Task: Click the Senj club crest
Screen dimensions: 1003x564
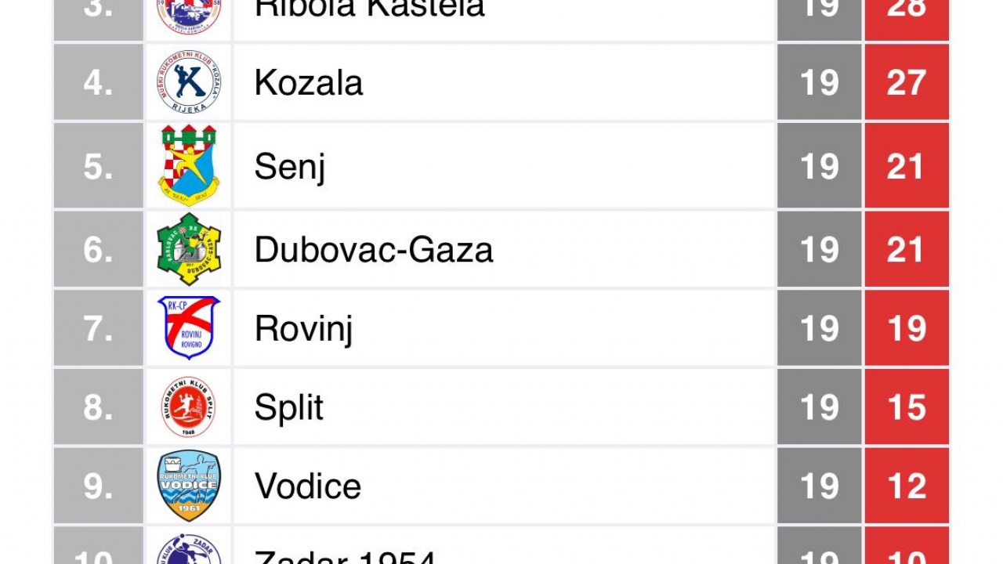Action: point(188,166)
